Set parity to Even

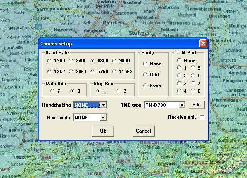click(x=145, y=86)
